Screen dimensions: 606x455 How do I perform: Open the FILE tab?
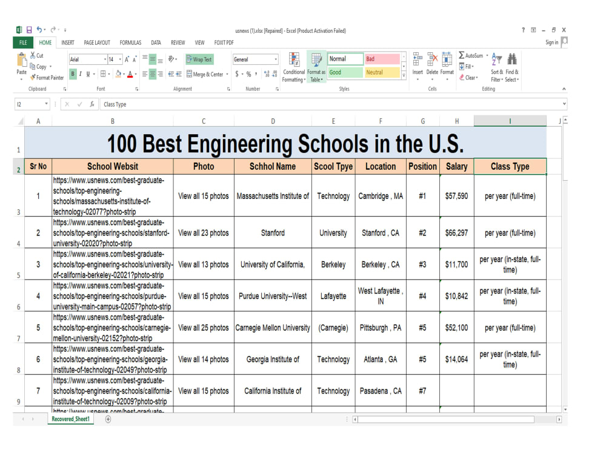point(23,42)
